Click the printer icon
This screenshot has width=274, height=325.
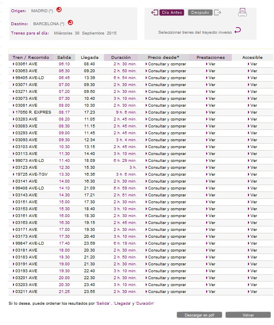pyautogui.click(x=242, y=12)
